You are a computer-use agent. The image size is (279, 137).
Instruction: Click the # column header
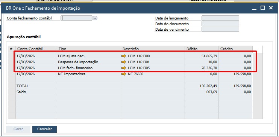12,49
